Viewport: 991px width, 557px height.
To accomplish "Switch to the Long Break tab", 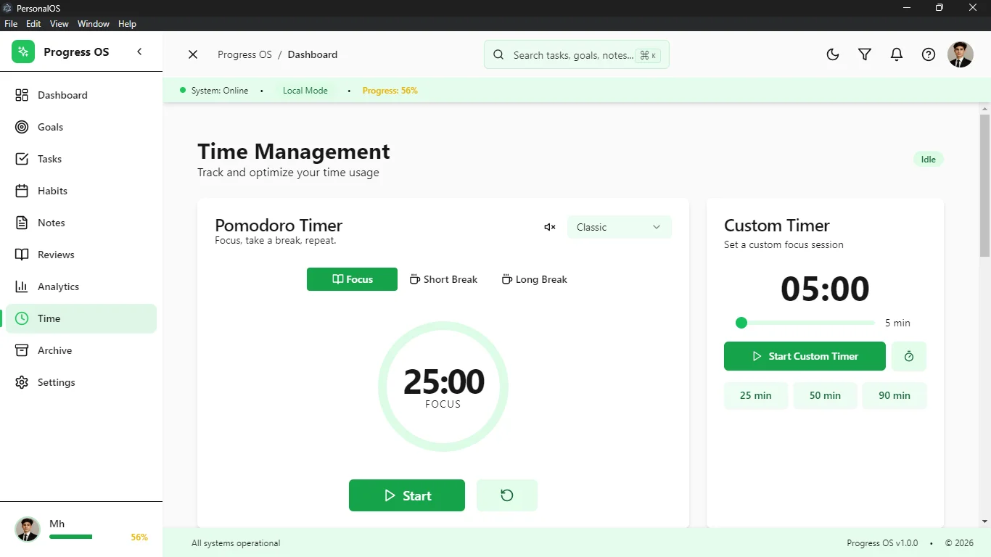I will (535, 279).
